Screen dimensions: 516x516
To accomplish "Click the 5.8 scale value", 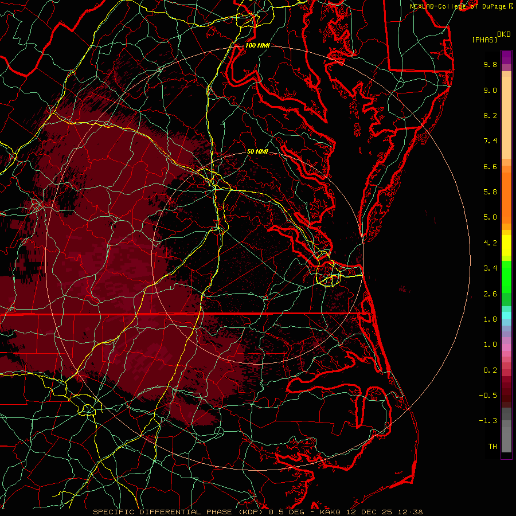I will pyautogui.click(x=490, y=192).
